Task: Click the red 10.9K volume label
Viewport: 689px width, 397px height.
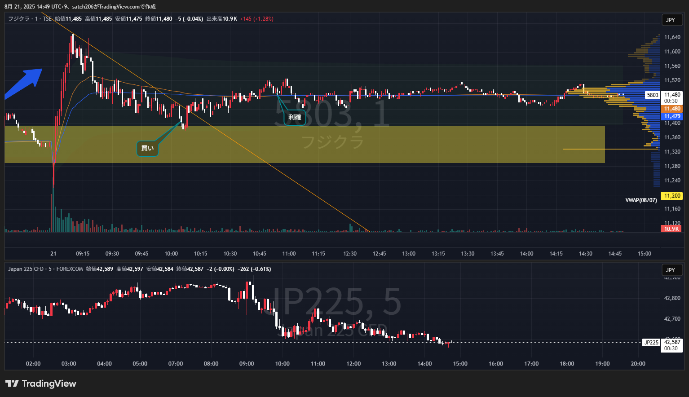Action: click(671, 229)
